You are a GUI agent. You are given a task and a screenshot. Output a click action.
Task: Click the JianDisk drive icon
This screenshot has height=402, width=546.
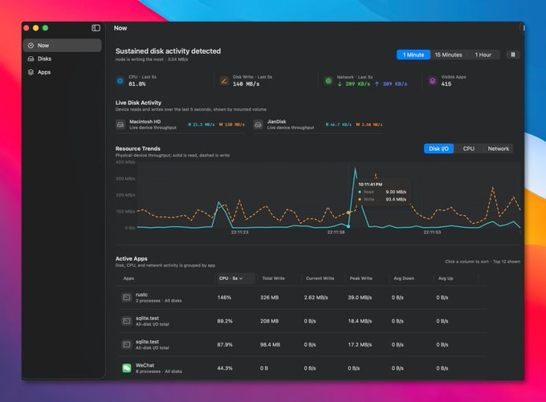[258, 124]
